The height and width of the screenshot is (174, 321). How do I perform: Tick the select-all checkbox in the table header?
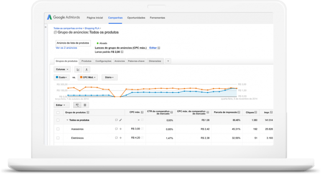[x=58, y=113]
